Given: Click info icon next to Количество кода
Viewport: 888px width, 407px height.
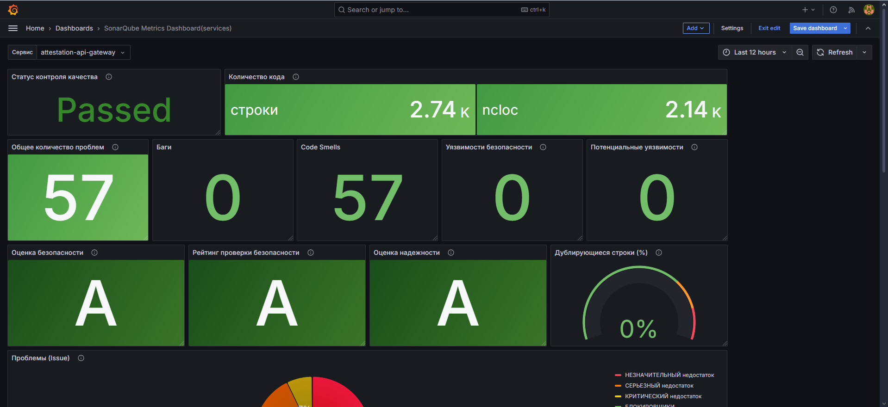Looking at the screenshot, I should (296, 77).
